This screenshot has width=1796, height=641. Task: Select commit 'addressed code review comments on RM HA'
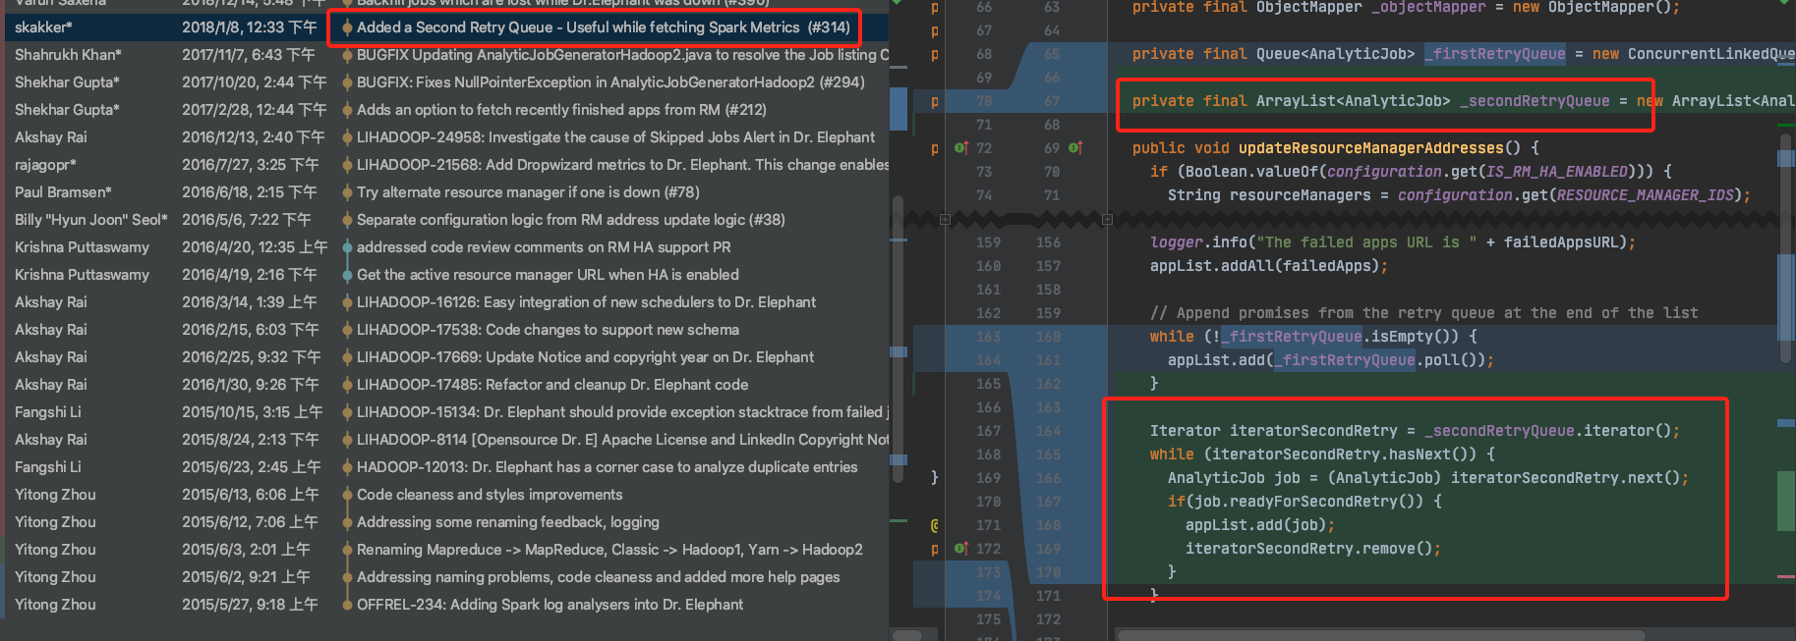coord(544,247)
